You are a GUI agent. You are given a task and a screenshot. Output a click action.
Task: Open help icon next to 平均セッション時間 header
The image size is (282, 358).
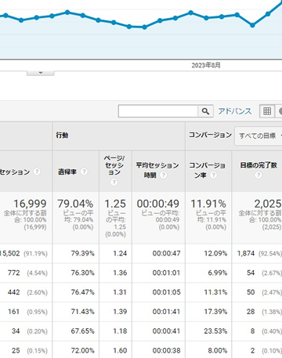164,175
